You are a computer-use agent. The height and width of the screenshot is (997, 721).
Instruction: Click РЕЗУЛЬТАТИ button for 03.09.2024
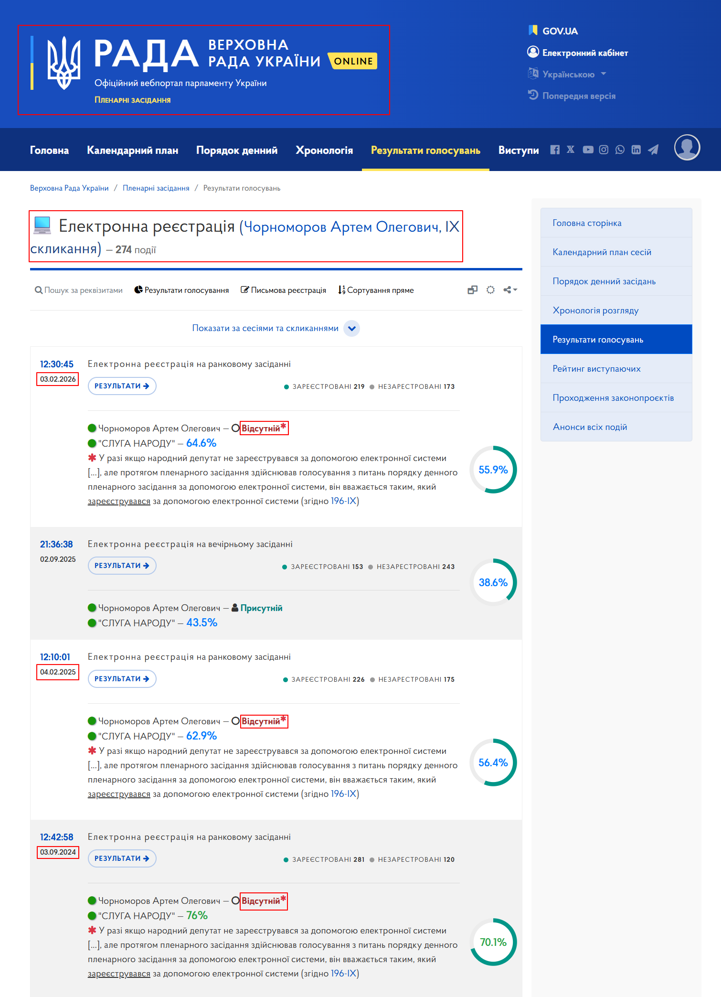122,858
